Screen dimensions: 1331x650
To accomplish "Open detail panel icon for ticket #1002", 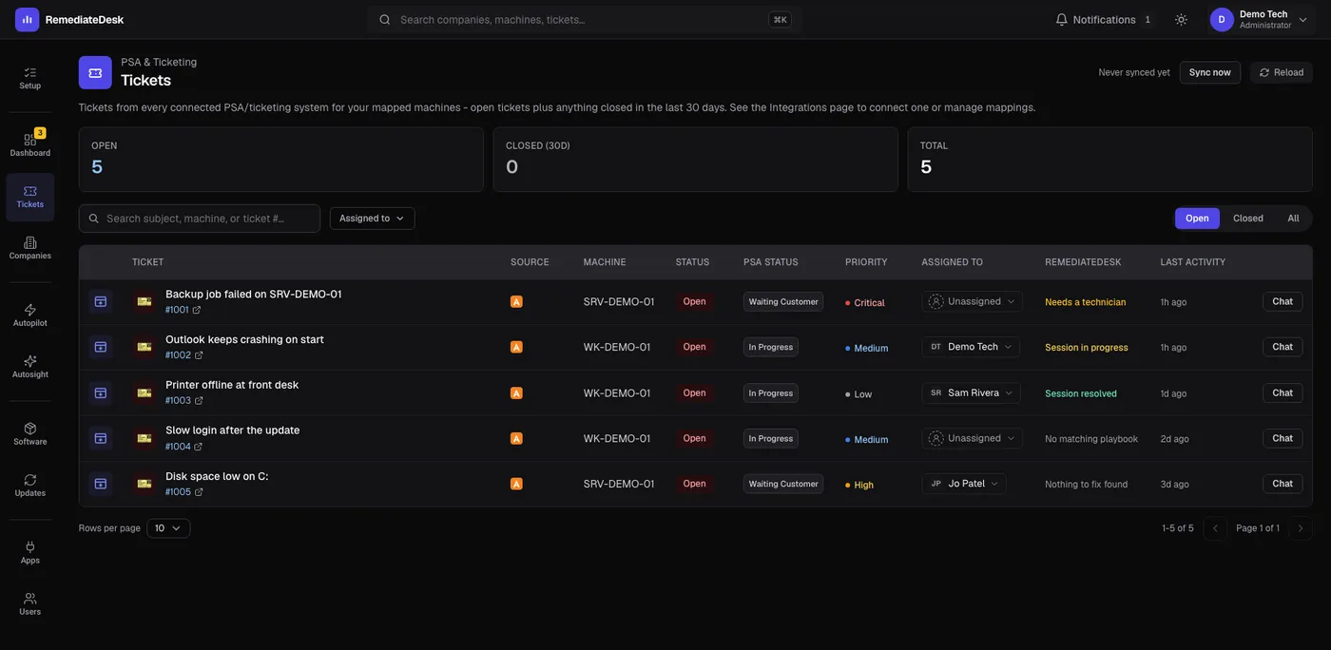I will click(x=100, y=347).
